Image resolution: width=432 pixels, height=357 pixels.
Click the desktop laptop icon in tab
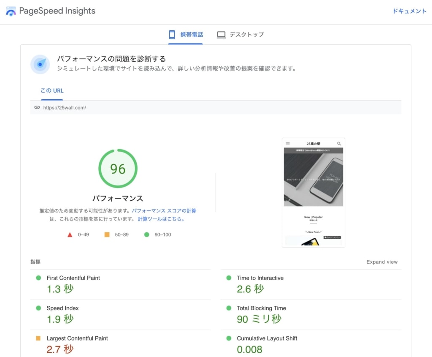point(221,35)
